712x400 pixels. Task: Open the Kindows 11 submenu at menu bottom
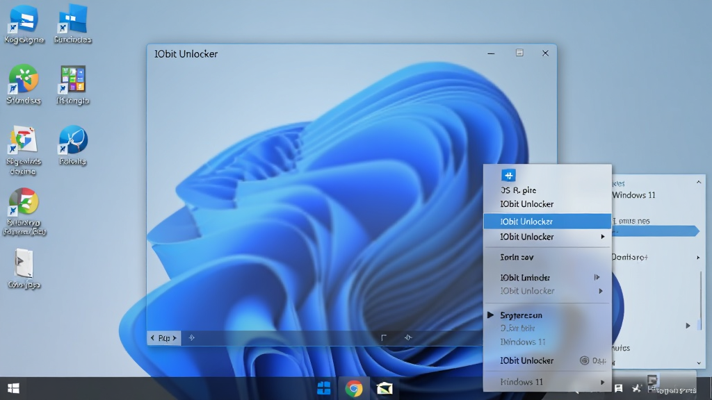coord(547,382)
